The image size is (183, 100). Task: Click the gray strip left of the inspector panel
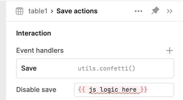(x=3, y=50)
